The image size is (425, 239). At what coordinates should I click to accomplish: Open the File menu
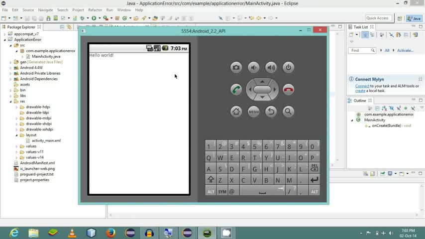pos(5,10)
